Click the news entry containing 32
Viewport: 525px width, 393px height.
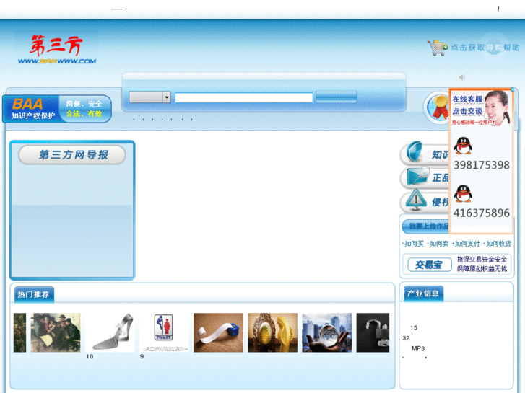(406, 338)
